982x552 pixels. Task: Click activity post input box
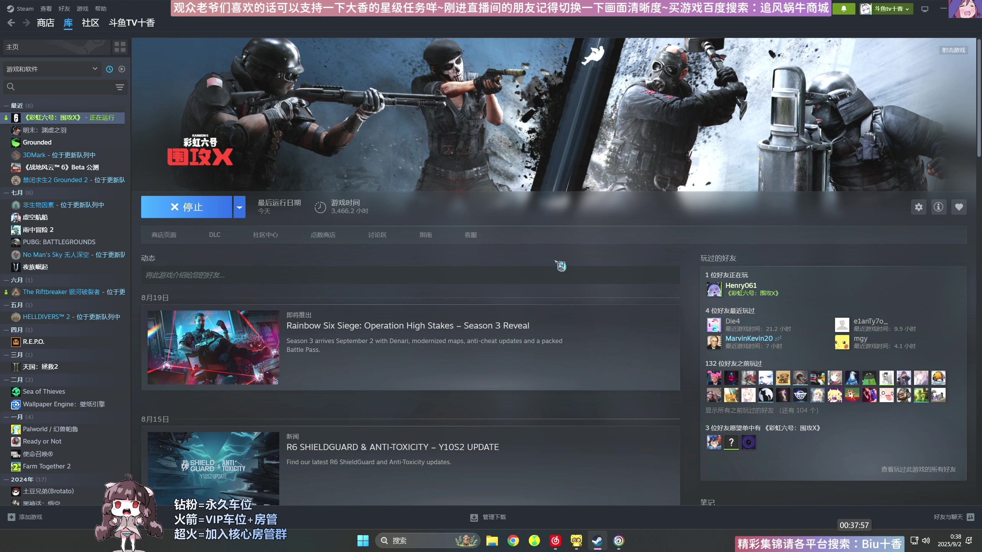point(410,275)
